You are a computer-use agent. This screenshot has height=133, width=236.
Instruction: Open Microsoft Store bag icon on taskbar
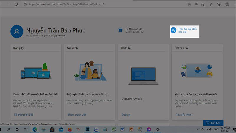(52, 129)
